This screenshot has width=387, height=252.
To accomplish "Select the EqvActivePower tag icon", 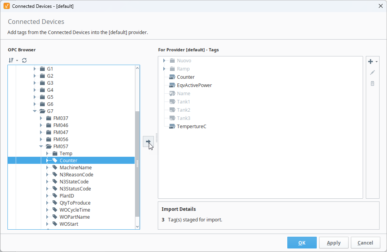I will point(172,85).
